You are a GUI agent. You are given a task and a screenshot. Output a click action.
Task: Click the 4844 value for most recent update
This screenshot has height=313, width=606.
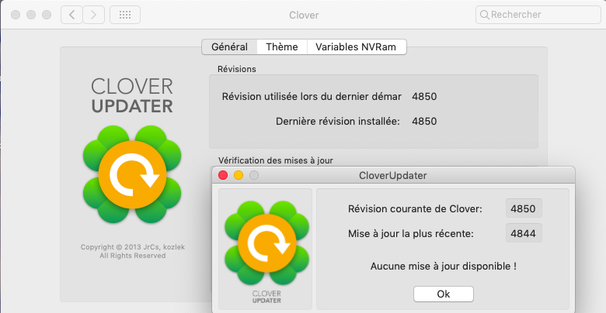tap(524, 234)
